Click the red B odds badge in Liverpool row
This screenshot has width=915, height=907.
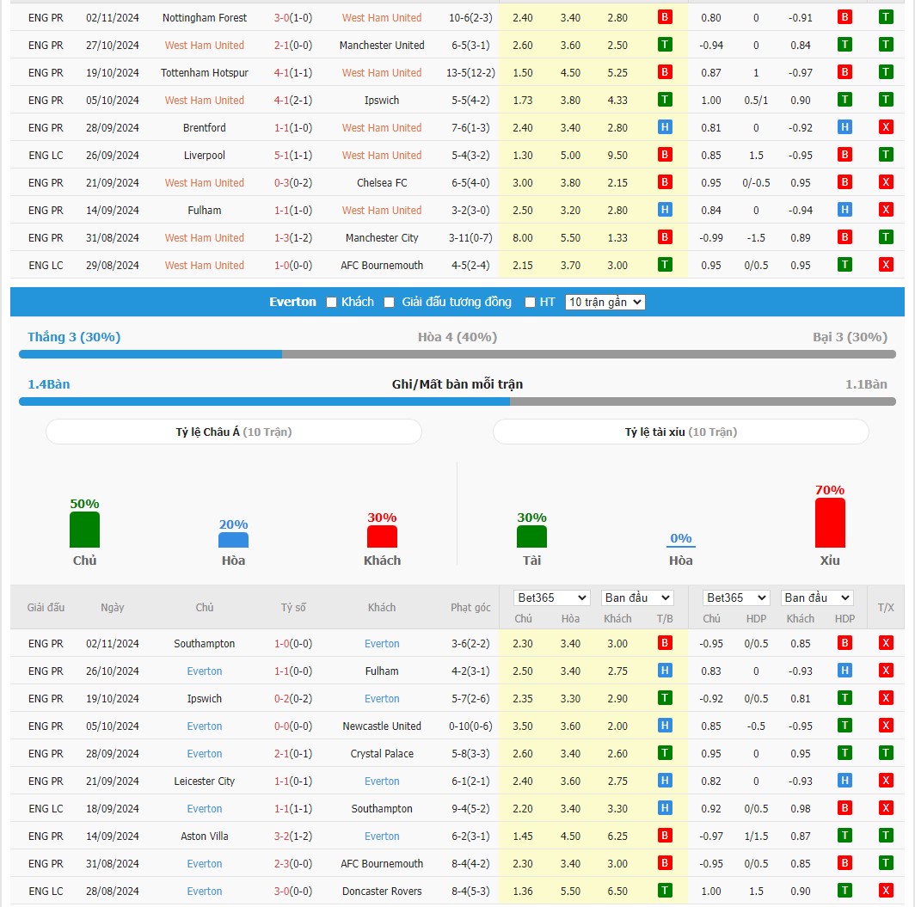[x=665, y=155]
